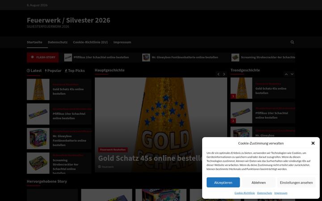
Task: Click Trendgeschichte down arrow
Action: (x=292, y=74)
